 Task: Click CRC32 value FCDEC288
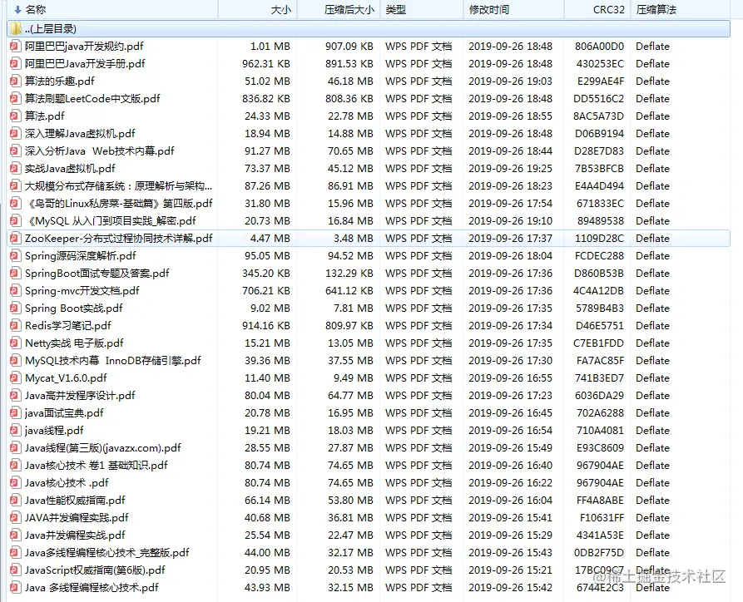(x=599, y=256)
